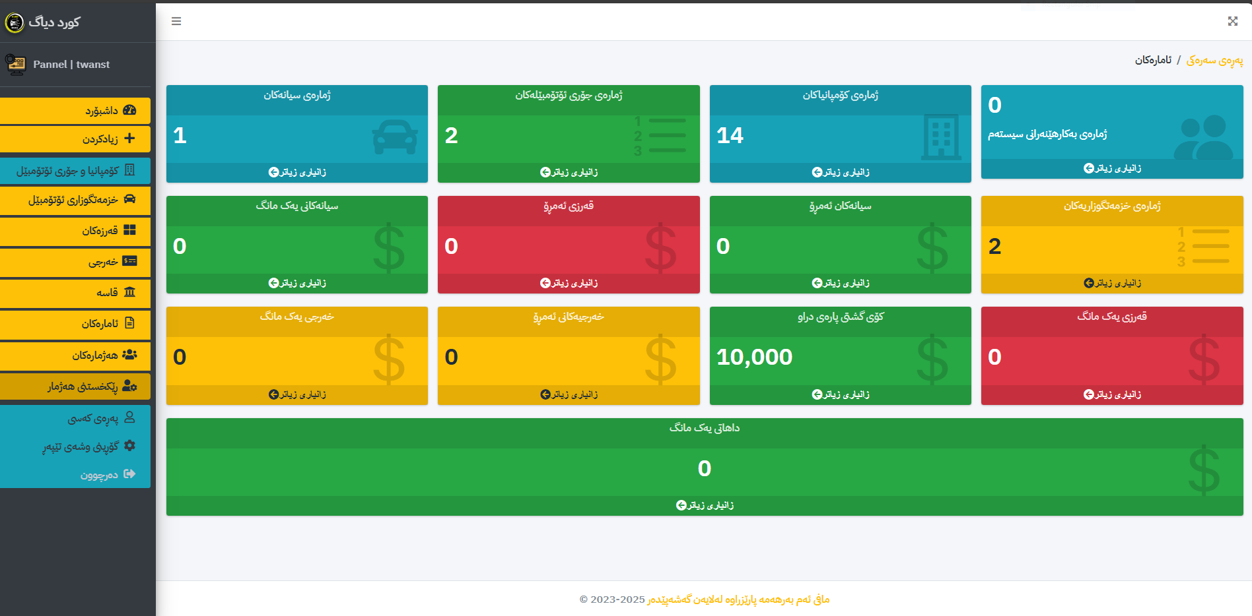Open the کورد دیاگ brand logo
Screen dimensions: 1252x616
pyautogui.click(x=15, y=22)
